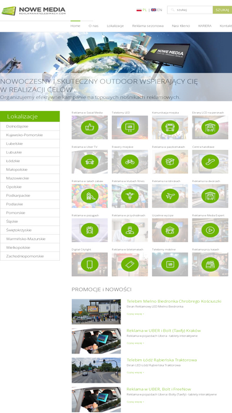Select the Centra handlowe escalator icon
Viewport: 232px width, 413px height.
[x=210, y=162]
